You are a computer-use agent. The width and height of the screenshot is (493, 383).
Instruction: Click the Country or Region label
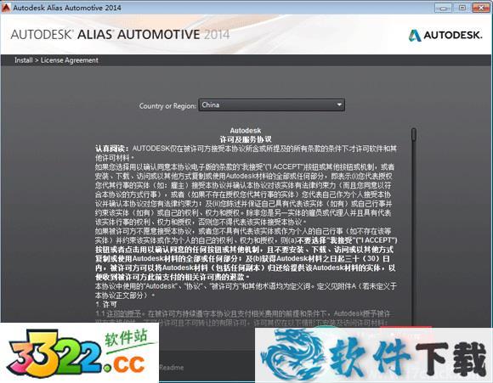pos(167,106)
